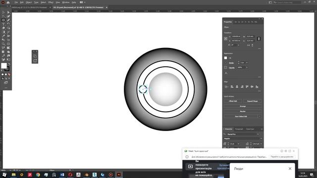
Task: Open Opera browser from the taskbar
Action: coord(70,175)
